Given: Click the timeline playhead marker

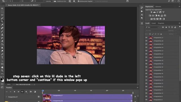Looking at the screenshot, I should [x=43, y=91].
